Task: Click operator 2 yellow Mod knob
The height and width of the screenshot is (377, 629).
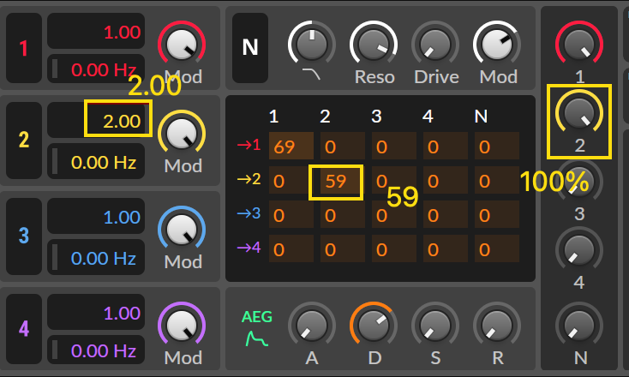Action: (x=182, y=133)
